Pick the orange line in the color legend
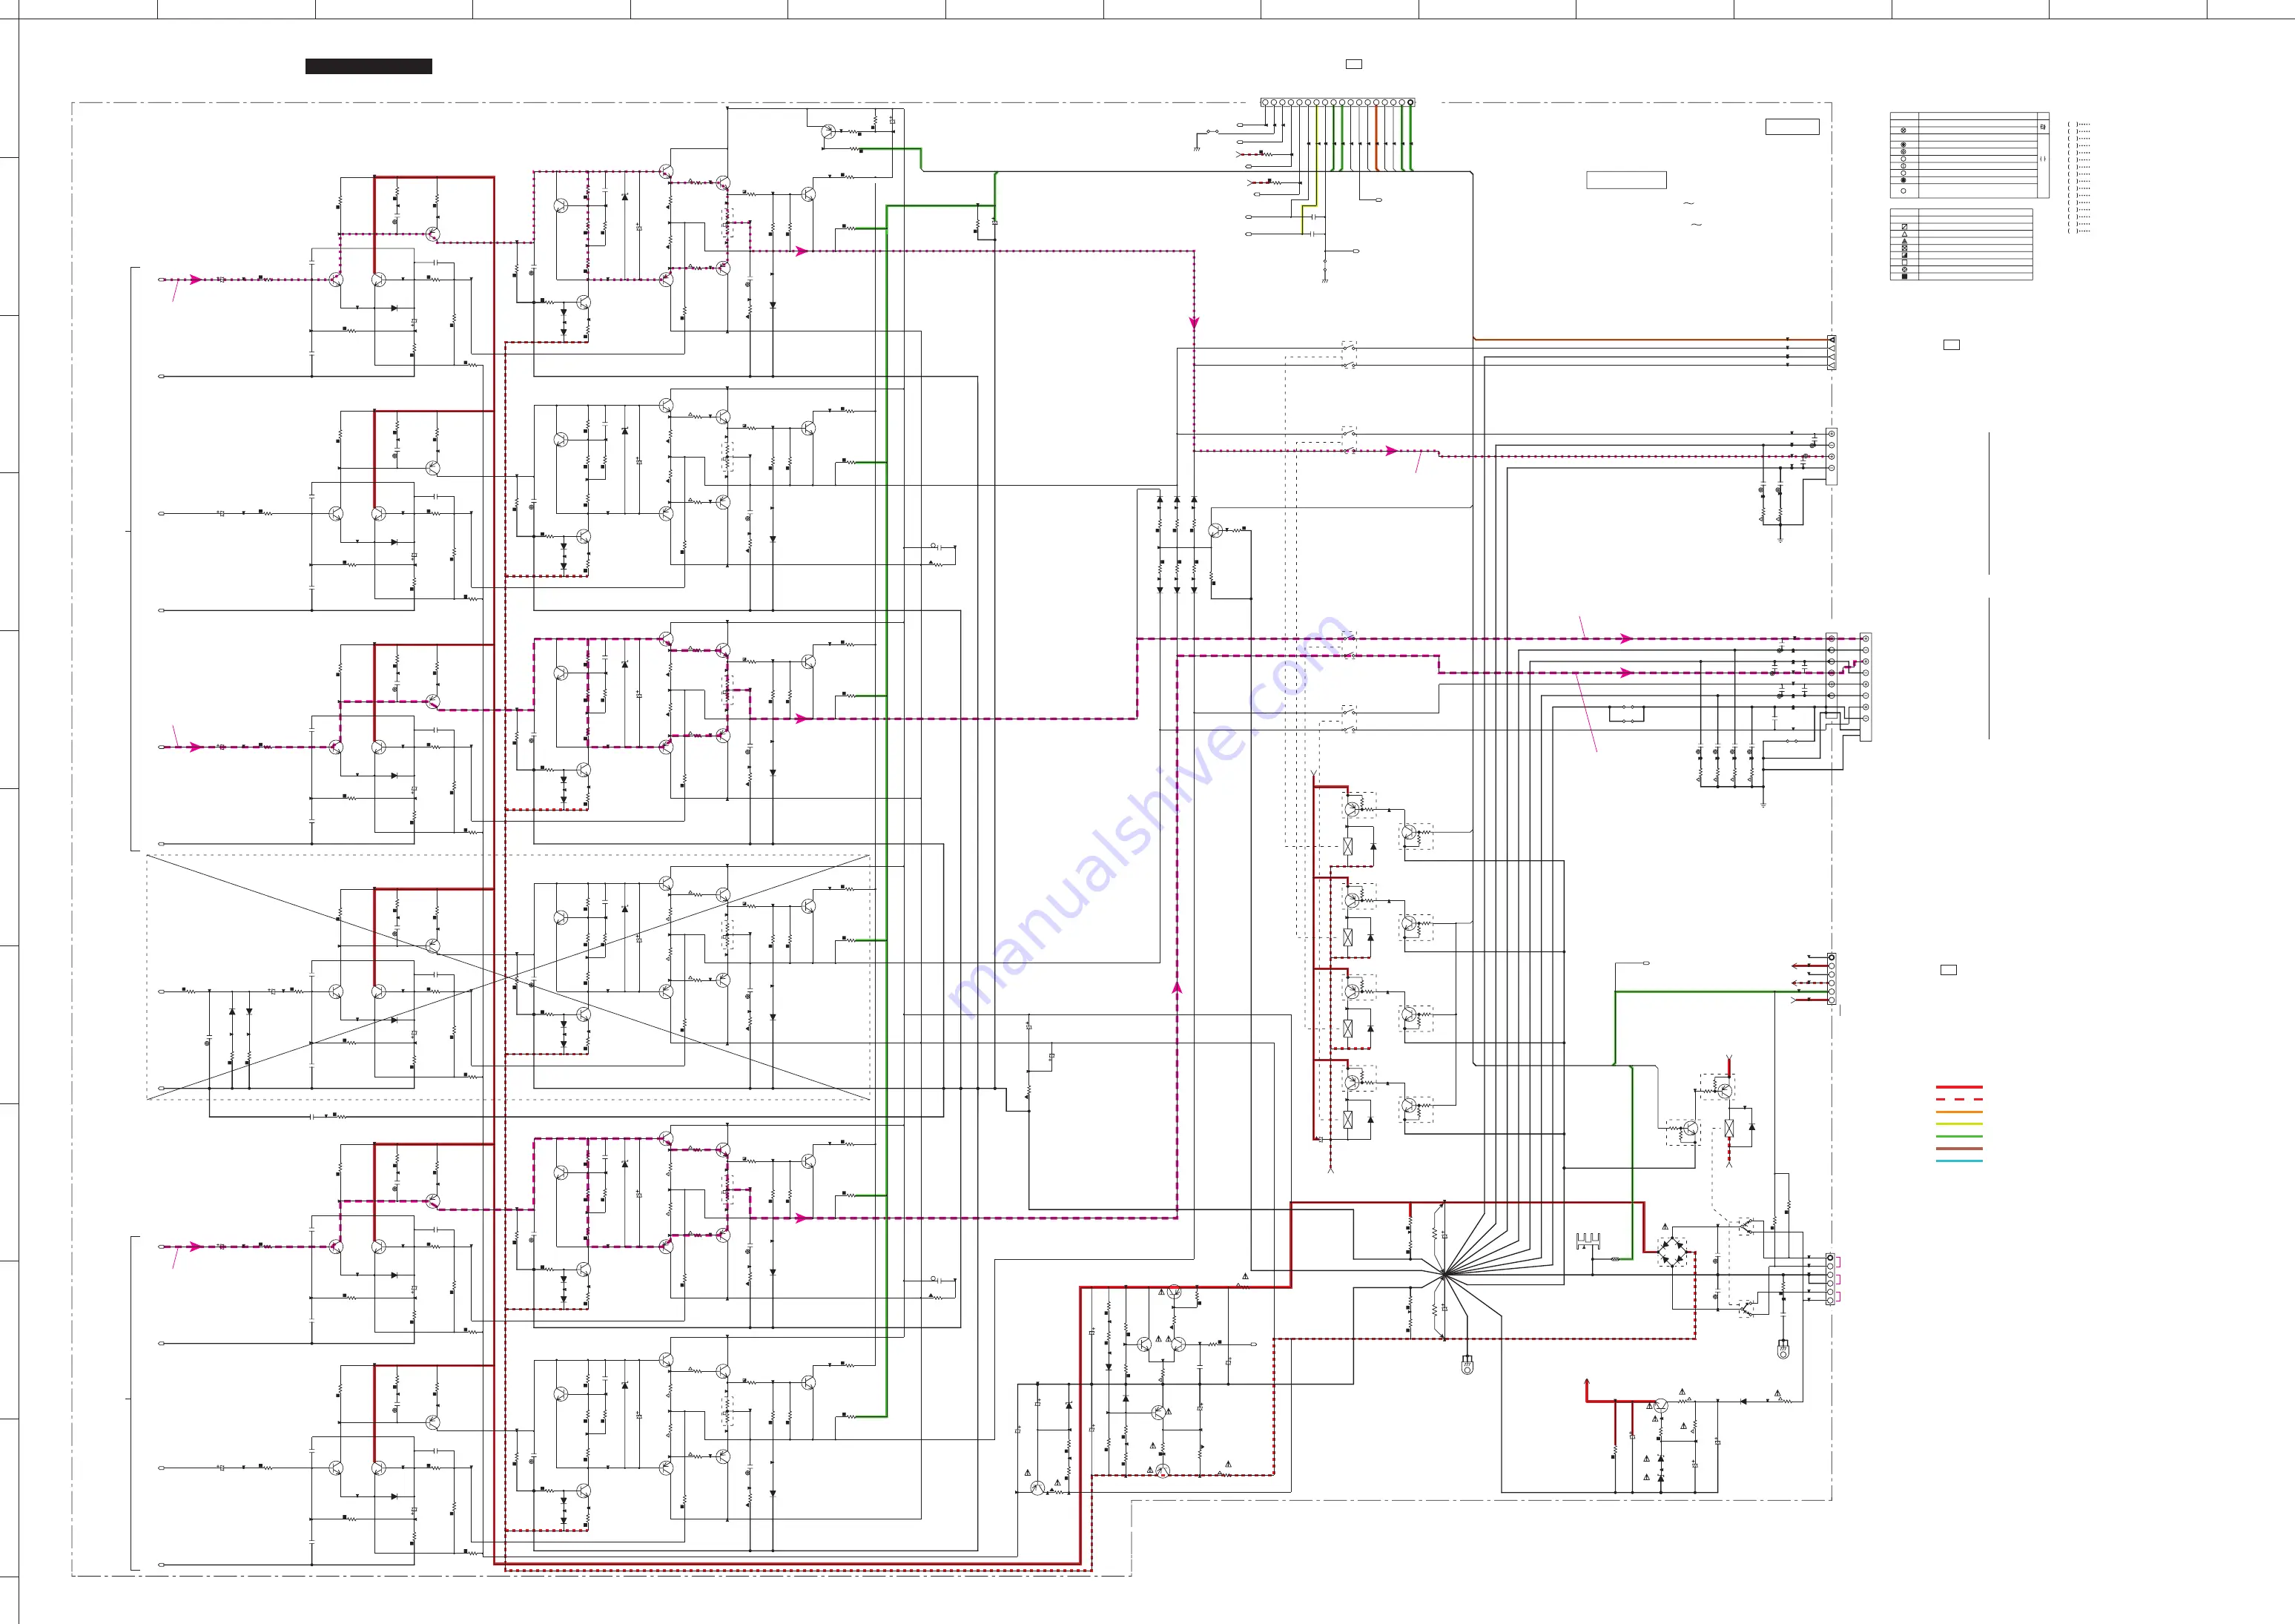This screenshot has height=1624, width=2295. (1958, 1111)
